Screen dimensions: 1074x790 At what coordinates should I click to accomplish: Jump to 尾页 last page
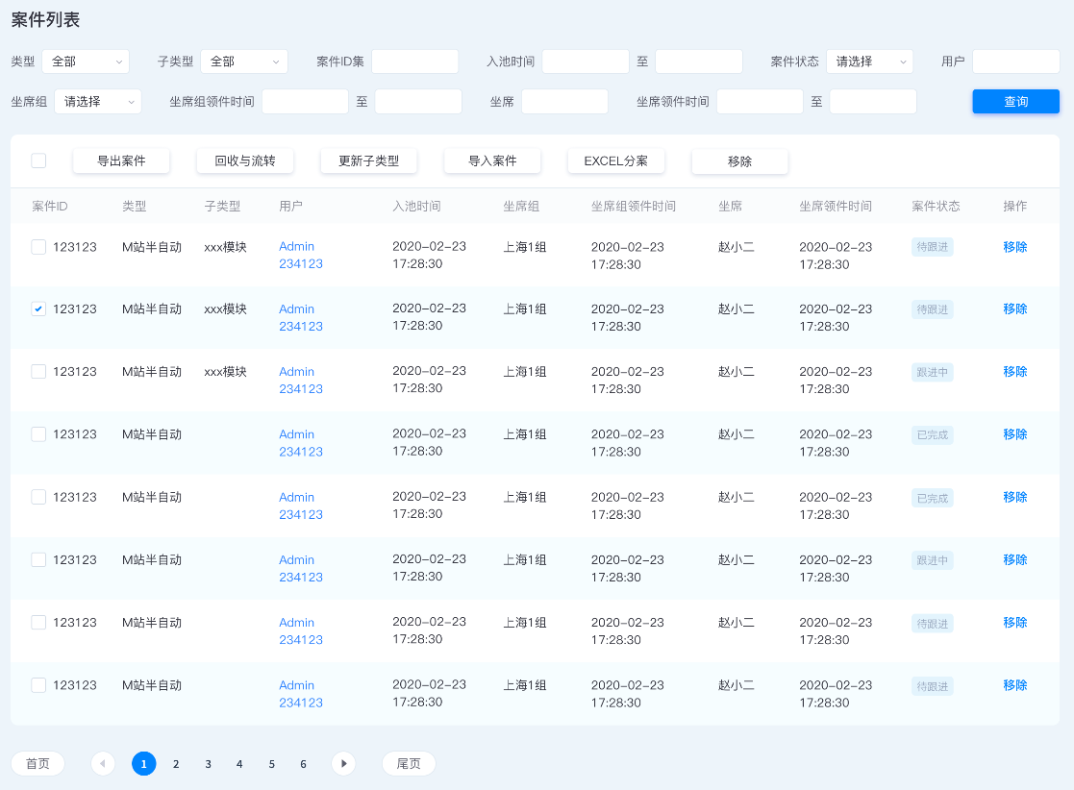(409, 763)
